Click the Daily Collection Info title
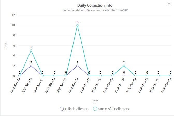The height and width of the screenshot is (116, 174). [x=95, y=5]
